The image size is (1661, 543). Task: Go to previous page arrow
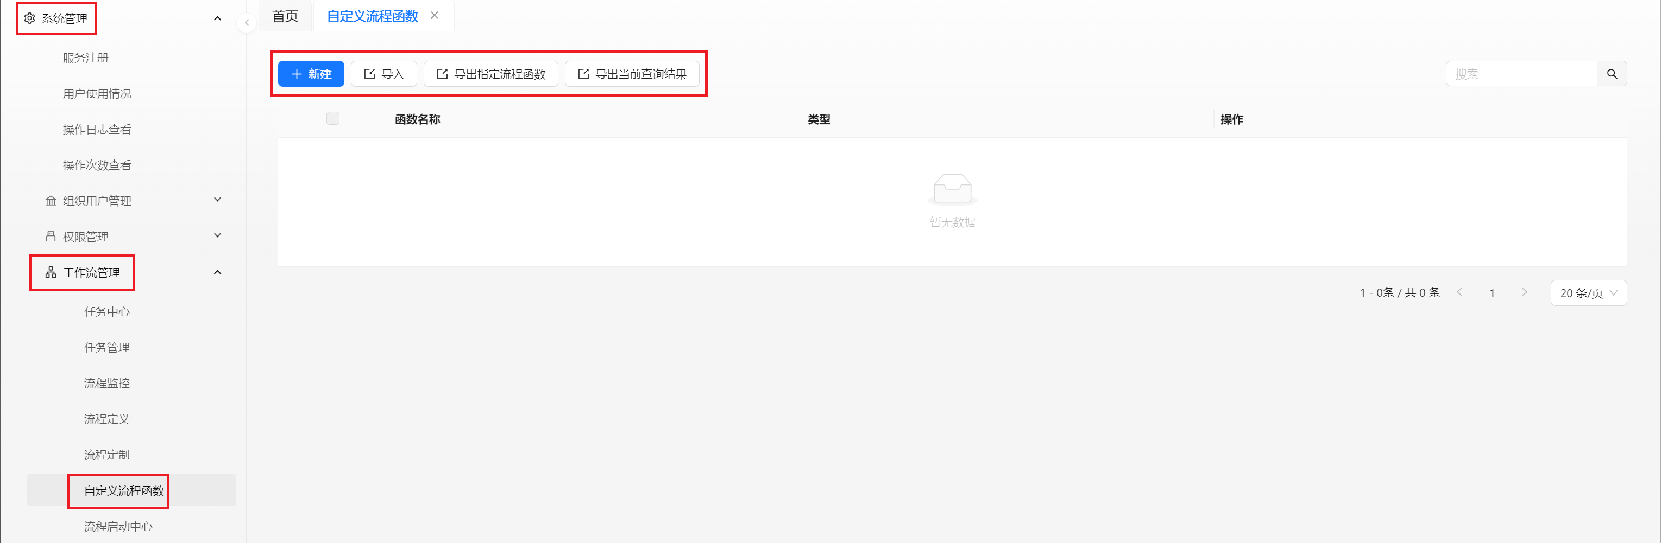pos(1459,292)
